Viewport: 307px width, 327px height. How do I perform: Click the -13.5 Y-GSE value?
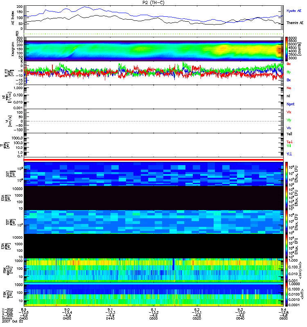[23, 312]
